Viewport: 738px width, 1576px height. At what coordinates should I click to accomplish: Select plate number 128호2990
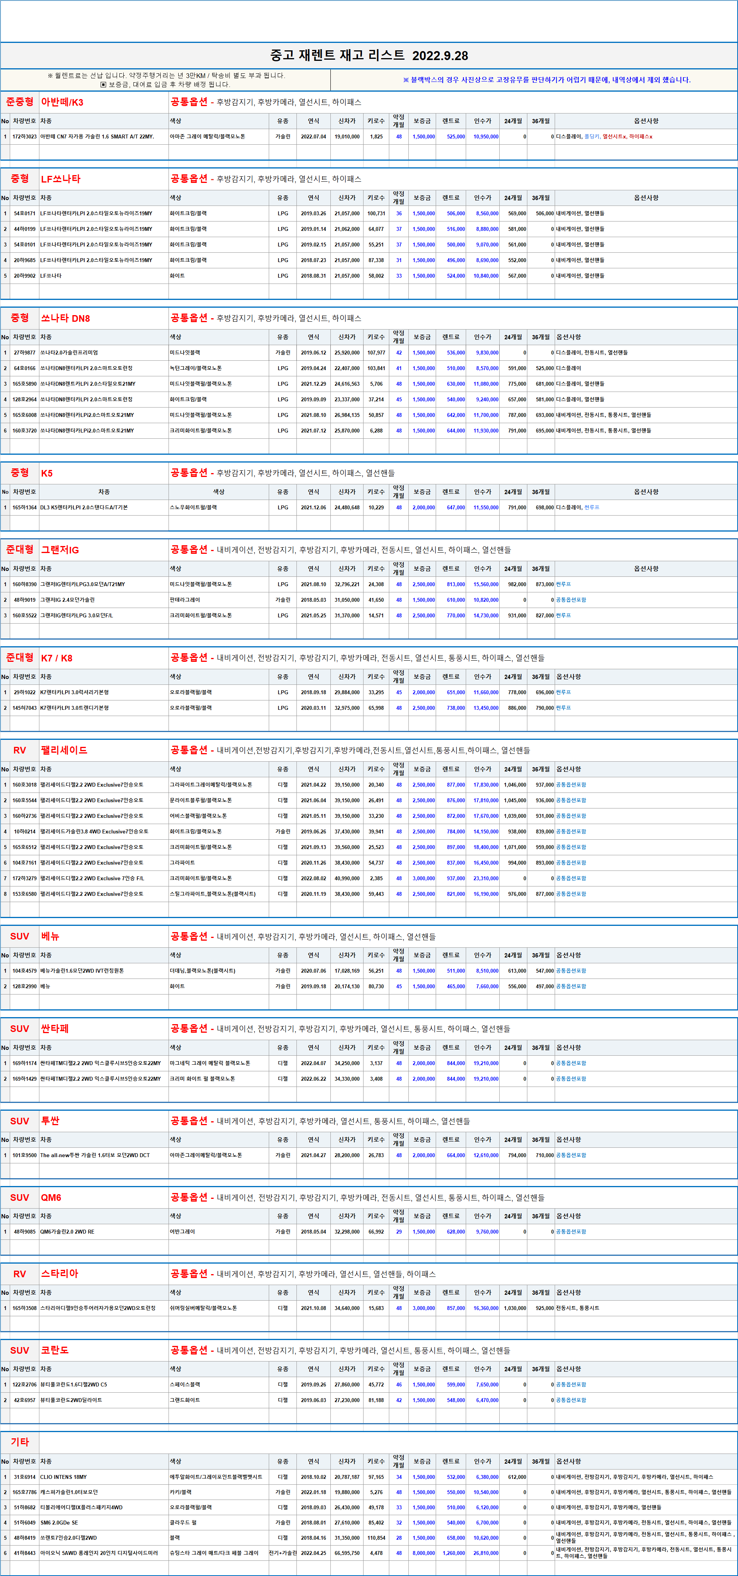[x=25, y=987]
